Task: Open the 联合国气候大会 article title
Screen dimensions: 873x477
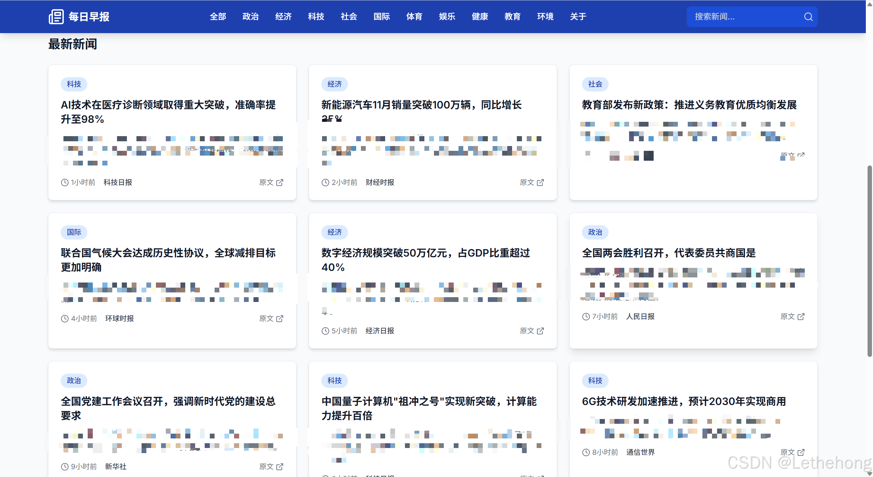Action: [x=169, y=260]
